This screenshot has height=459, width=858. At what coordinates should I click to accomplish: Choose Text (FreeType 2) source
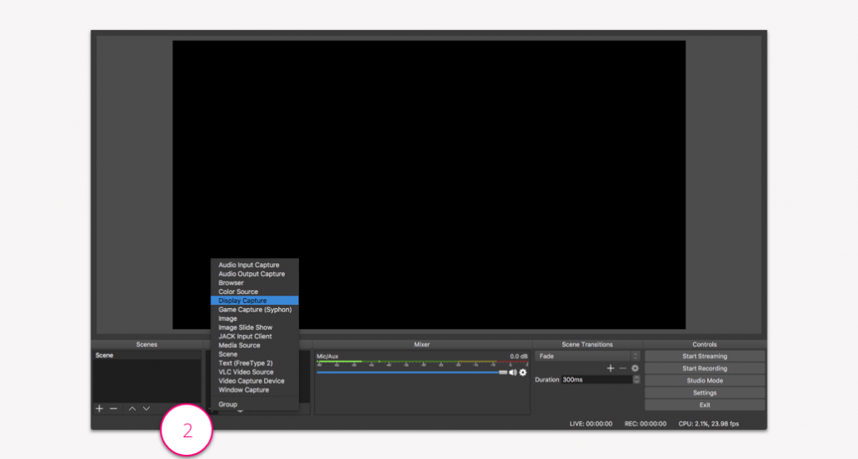click(x=255, y=364)
